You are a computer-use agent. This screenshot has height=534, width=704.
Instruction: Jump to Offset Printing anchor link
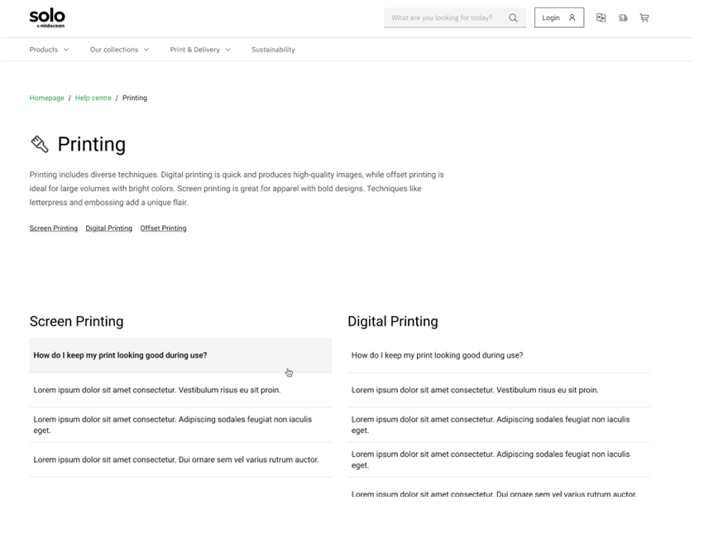(163, 229)
